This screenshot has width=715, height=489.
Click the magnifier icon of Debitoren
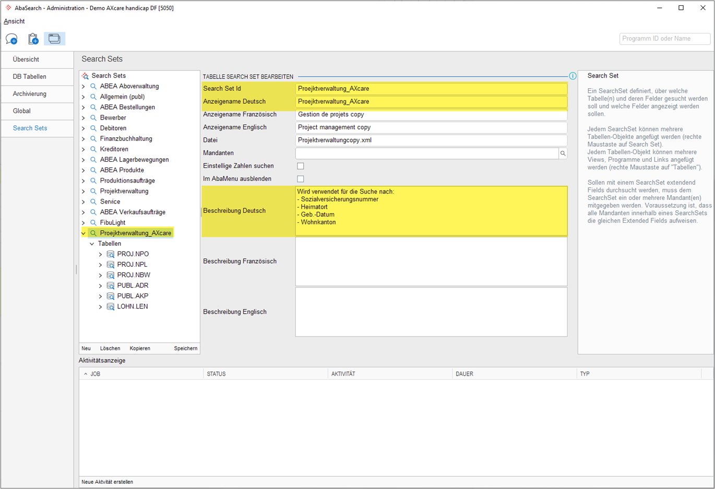tap(93, 128)
